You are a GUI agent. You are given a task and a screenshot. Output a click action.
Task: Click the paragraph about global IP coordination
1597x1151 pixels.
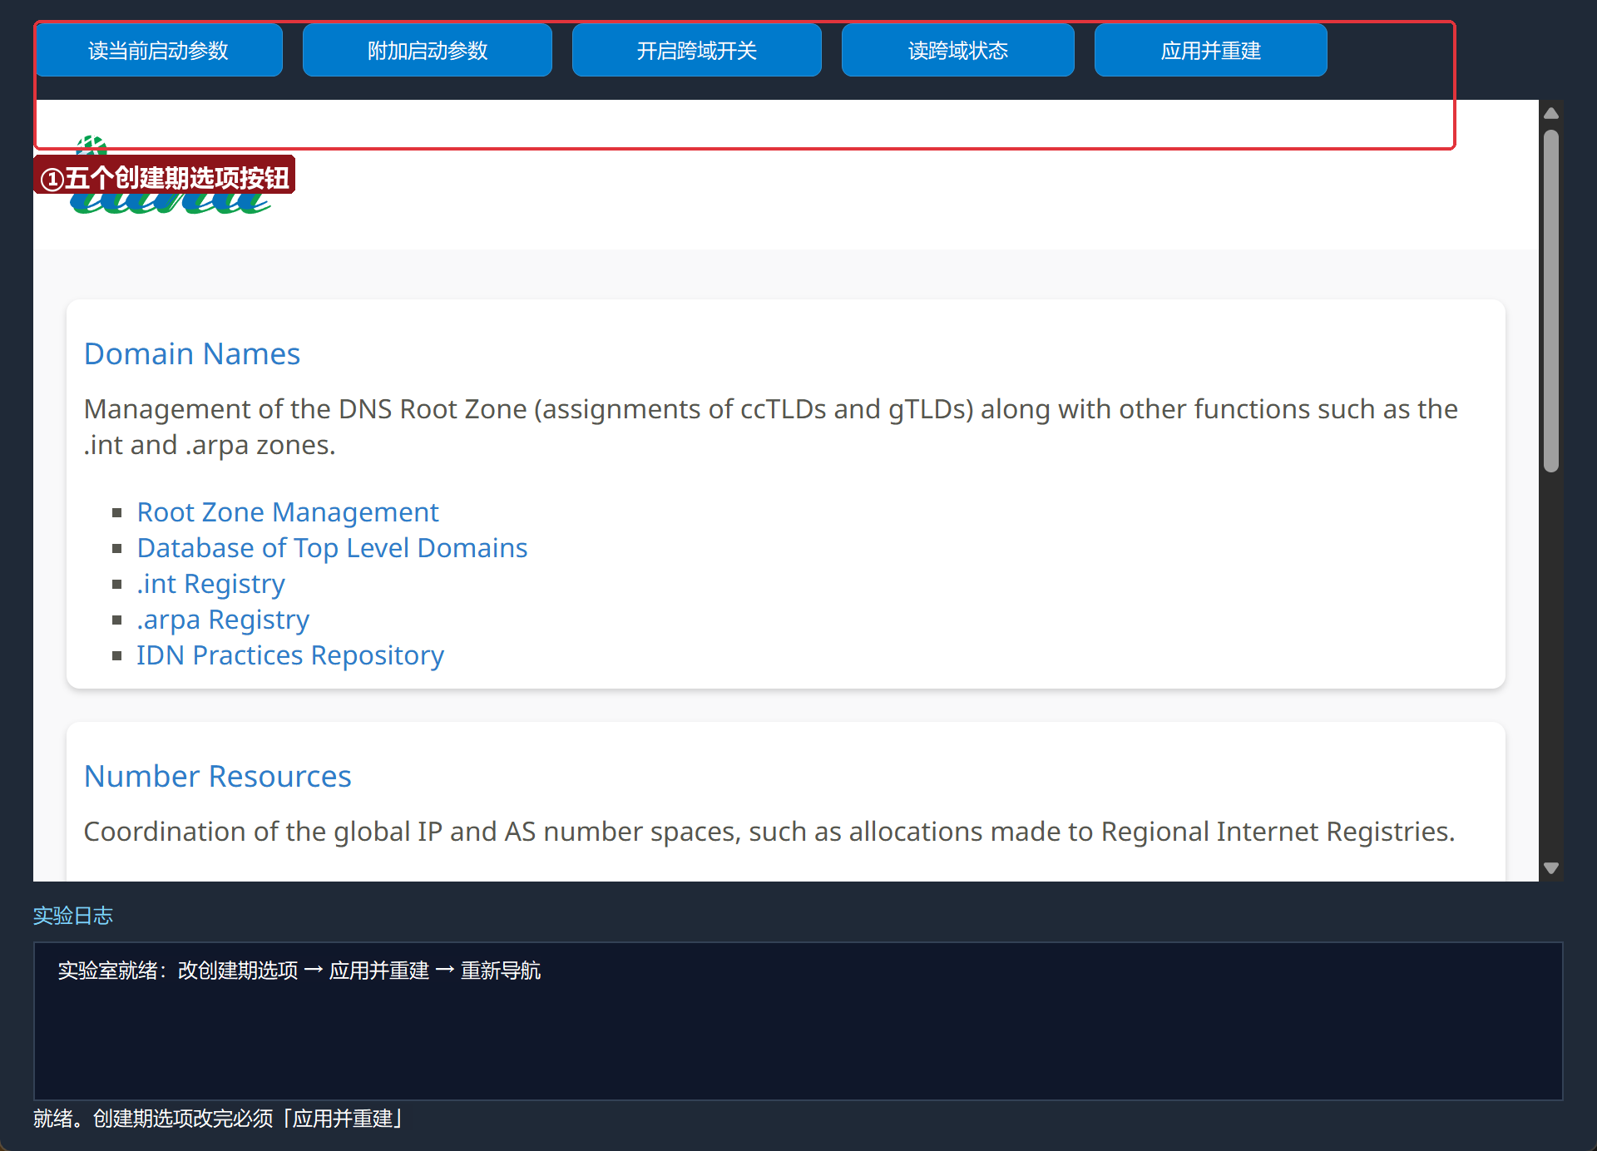point(769,832)
